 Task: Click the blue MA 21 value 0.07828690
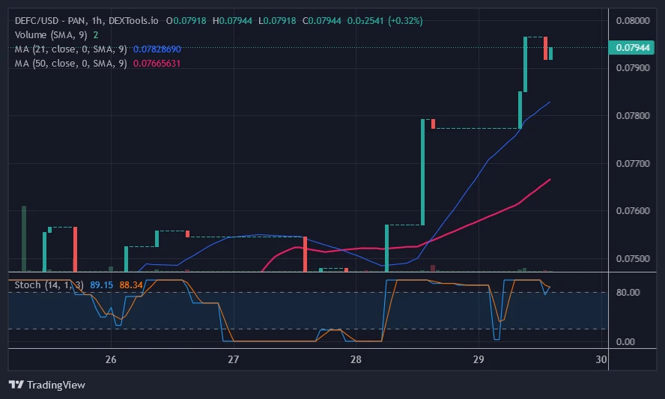click(157, 49)
